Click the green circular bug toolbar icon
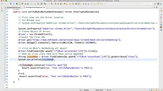 17,4
